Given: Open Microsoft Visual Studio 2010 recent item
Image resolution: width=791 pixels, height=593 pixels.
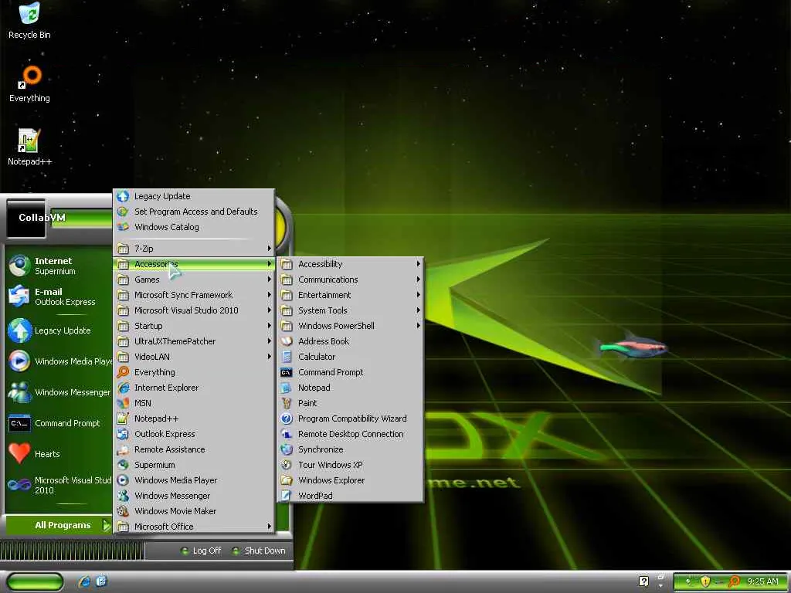Looking at the screenshot, I should [59, 485].
